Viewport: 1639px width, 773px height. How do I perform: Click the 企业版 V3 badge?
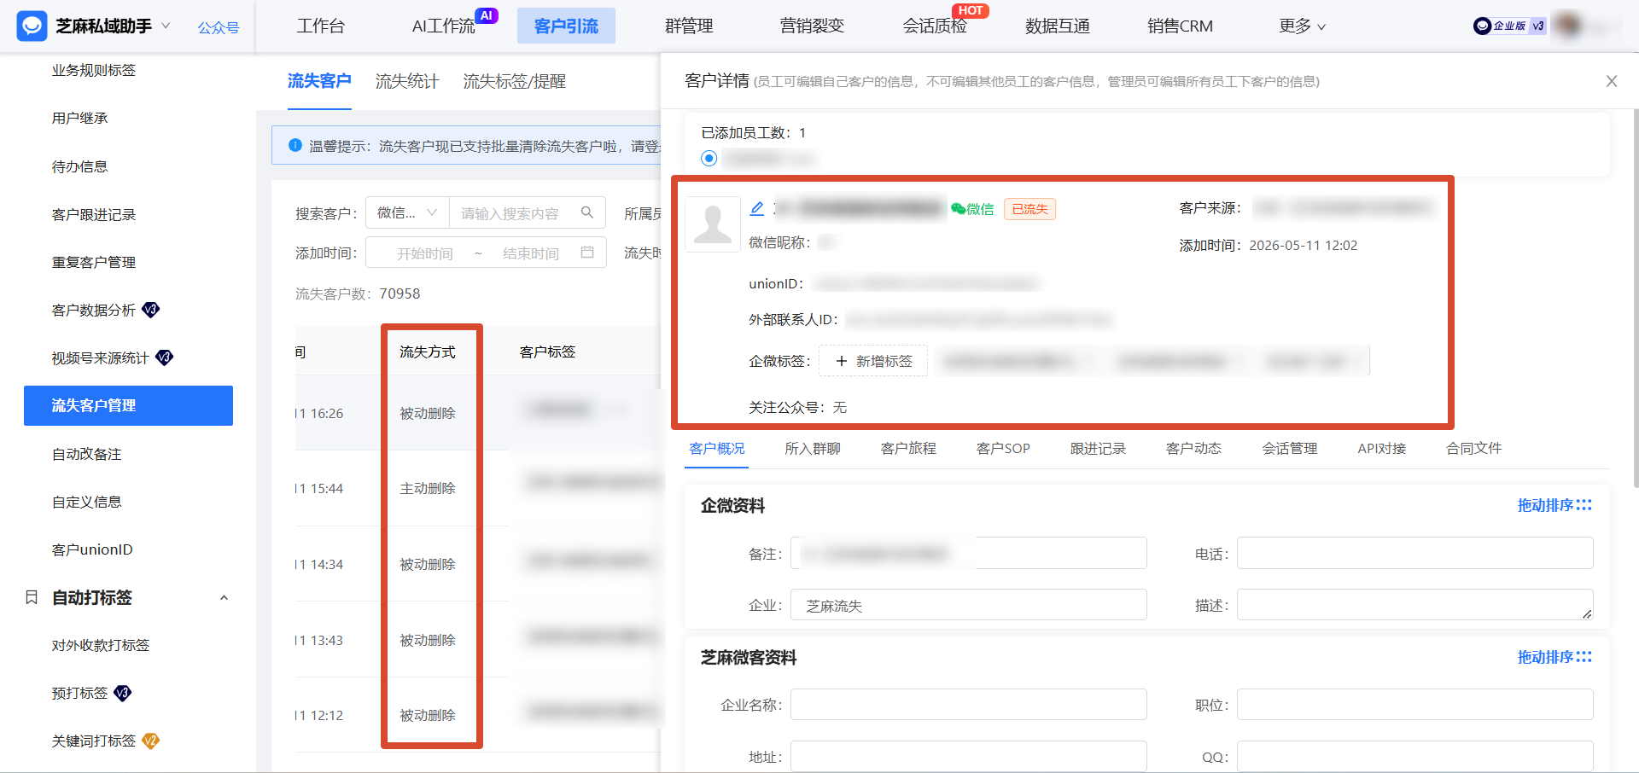(1509, 26)
